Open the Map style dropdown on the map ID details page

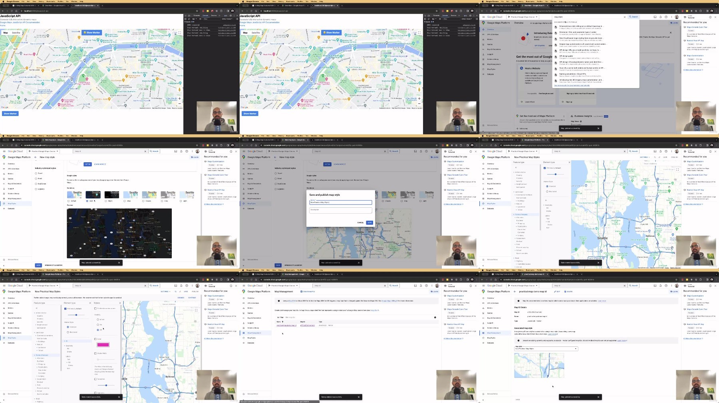pos(546,349)
